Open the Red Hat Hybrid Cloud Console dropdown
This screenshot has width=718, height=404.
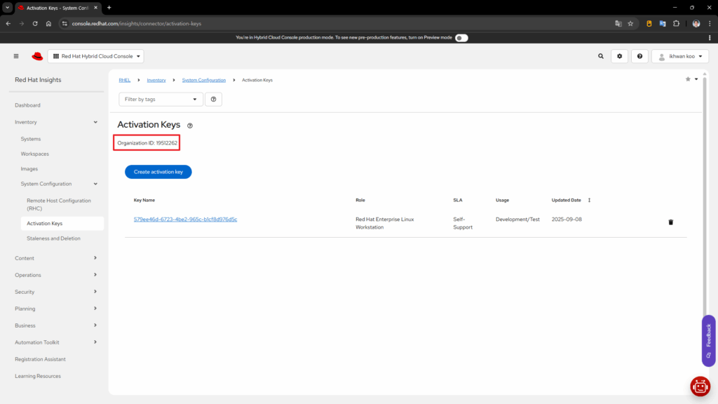click(96, 56)
